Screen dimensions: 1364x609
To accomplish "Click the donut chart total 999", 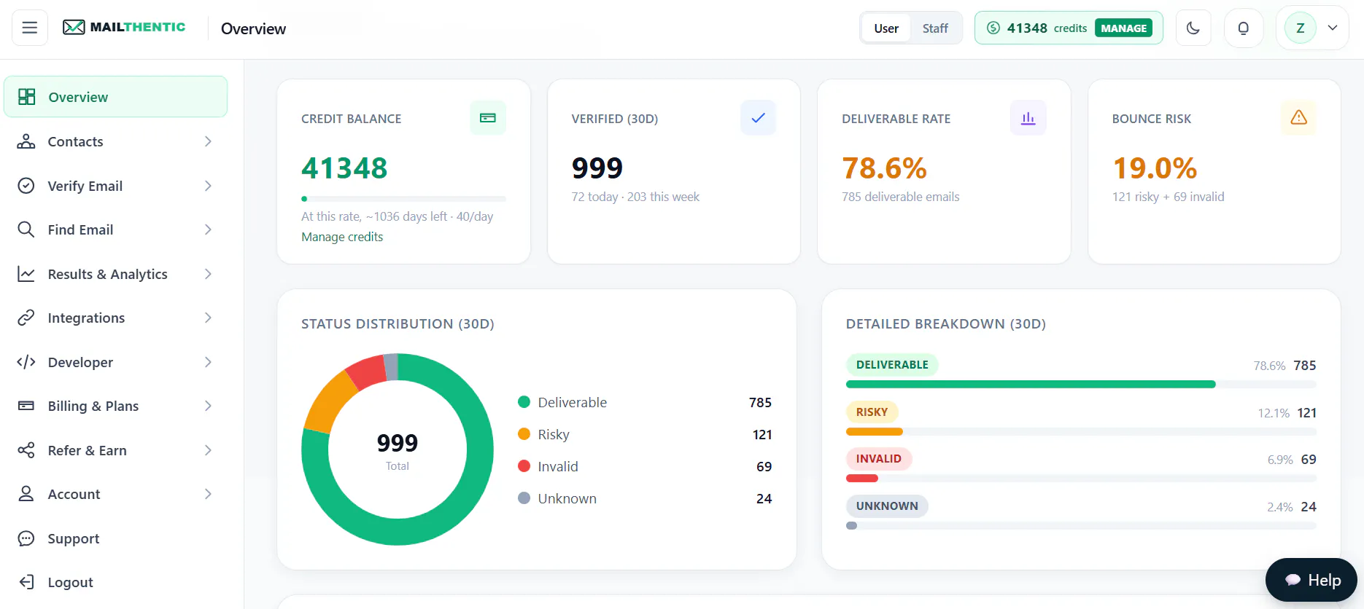I will pyautogui.click(x=398, y=443).
